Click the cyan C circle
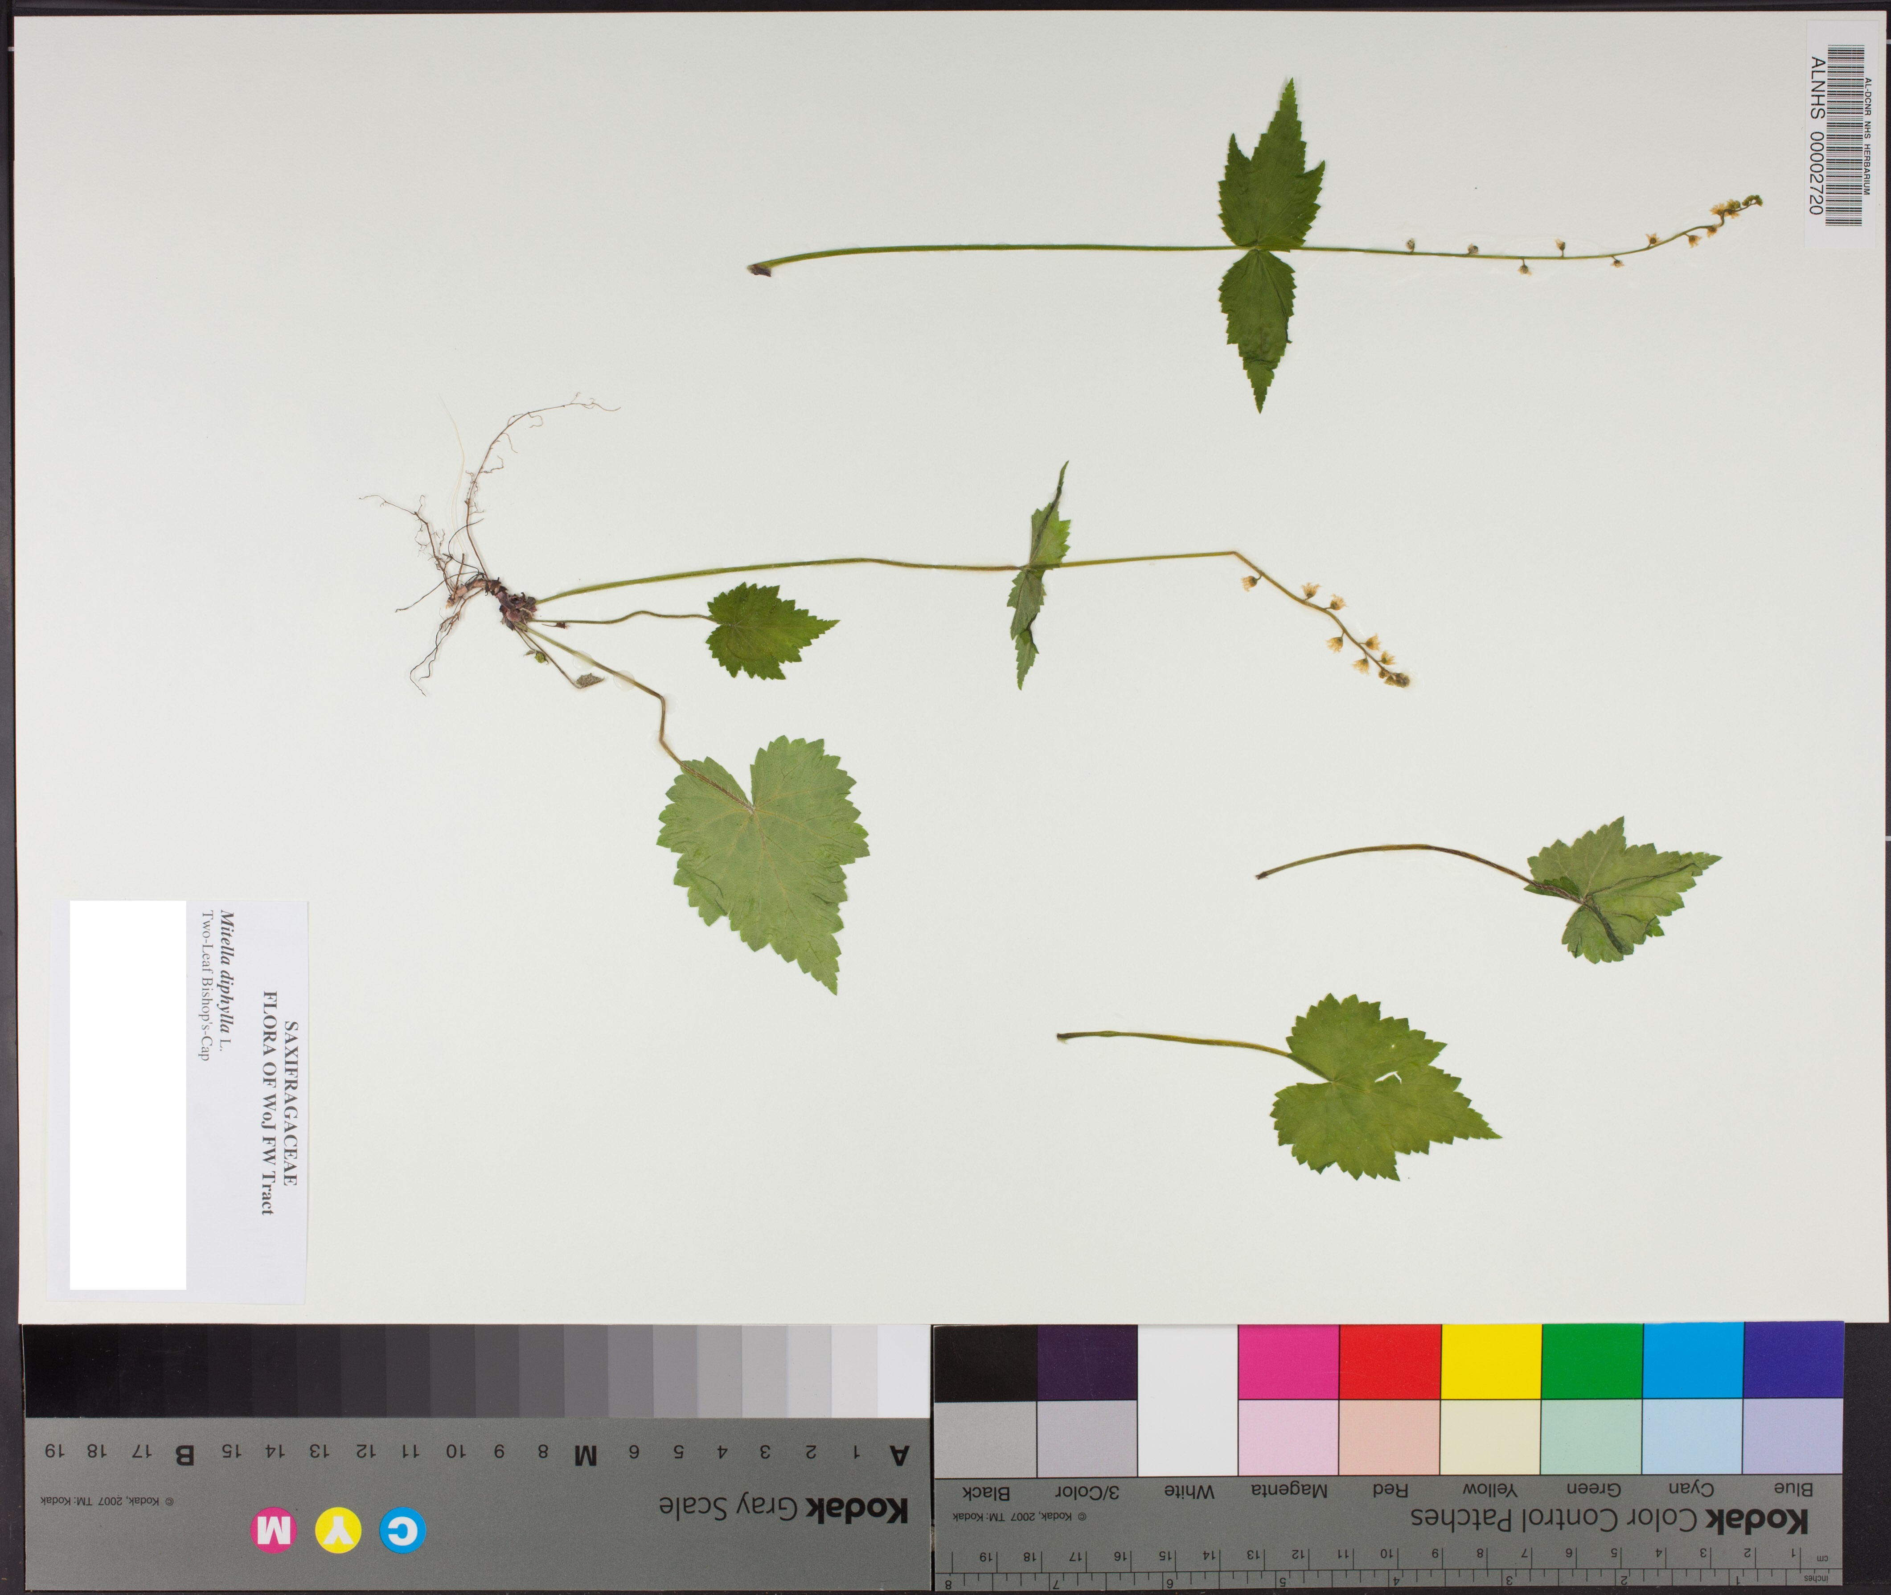The width and height of the screenshot is (1891, 1595). pyautogui.click(x=402, y=1531)
